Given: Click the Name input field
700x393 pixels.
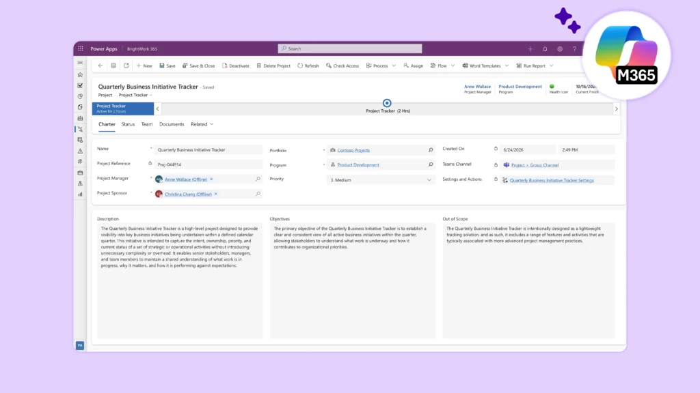Looking at the screenshot, I should coord(208,149).
